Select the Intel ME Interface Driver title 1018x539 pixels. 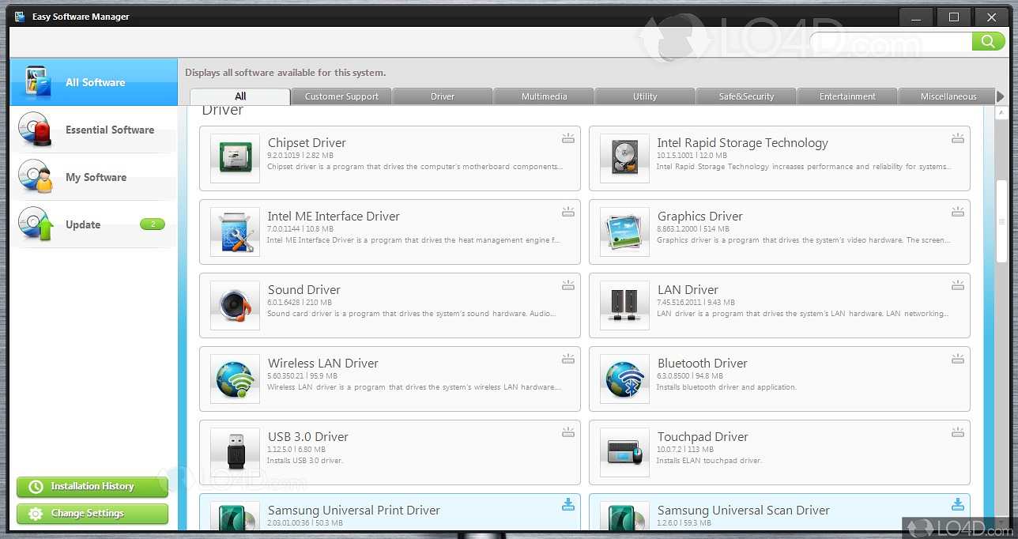click(x=334, y=217)
